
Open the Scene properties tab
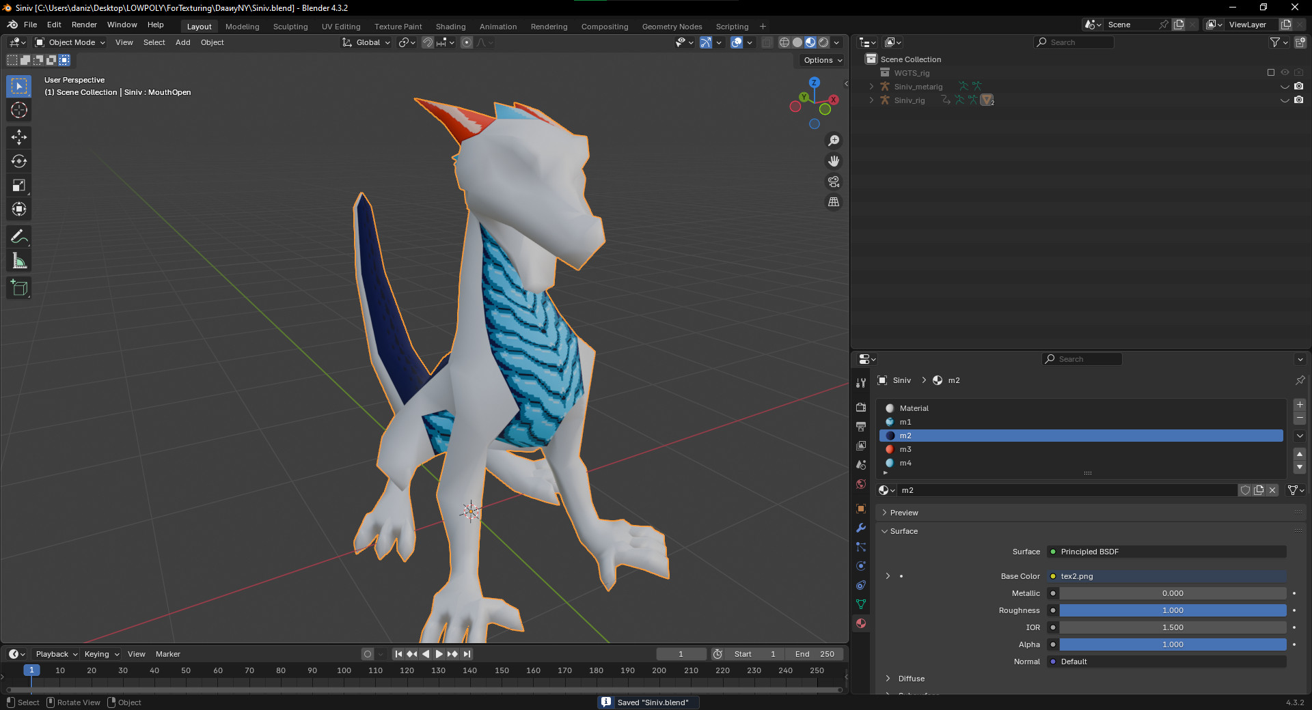861,464
